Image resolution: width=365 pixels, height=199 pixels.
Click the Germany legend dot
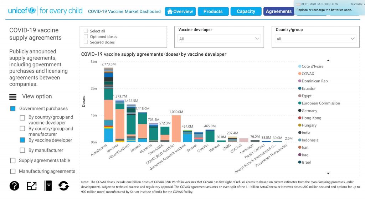point(300,111)
